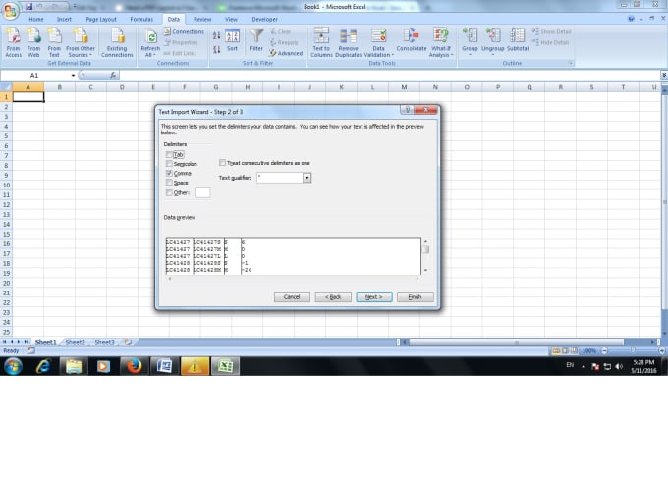Click the From Text import icon
The height and width of the screenshot is (480, 668).
point(54,42)
